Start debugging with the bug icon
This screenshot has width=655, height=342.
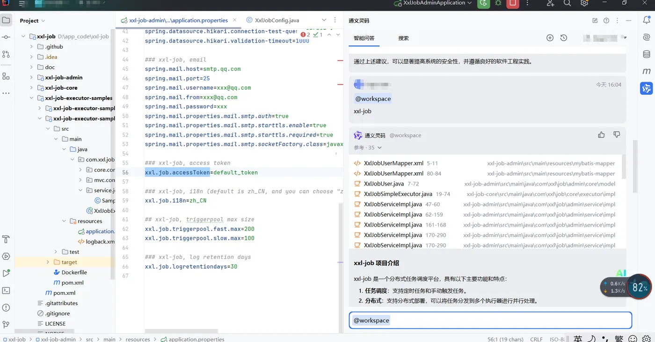498,3
